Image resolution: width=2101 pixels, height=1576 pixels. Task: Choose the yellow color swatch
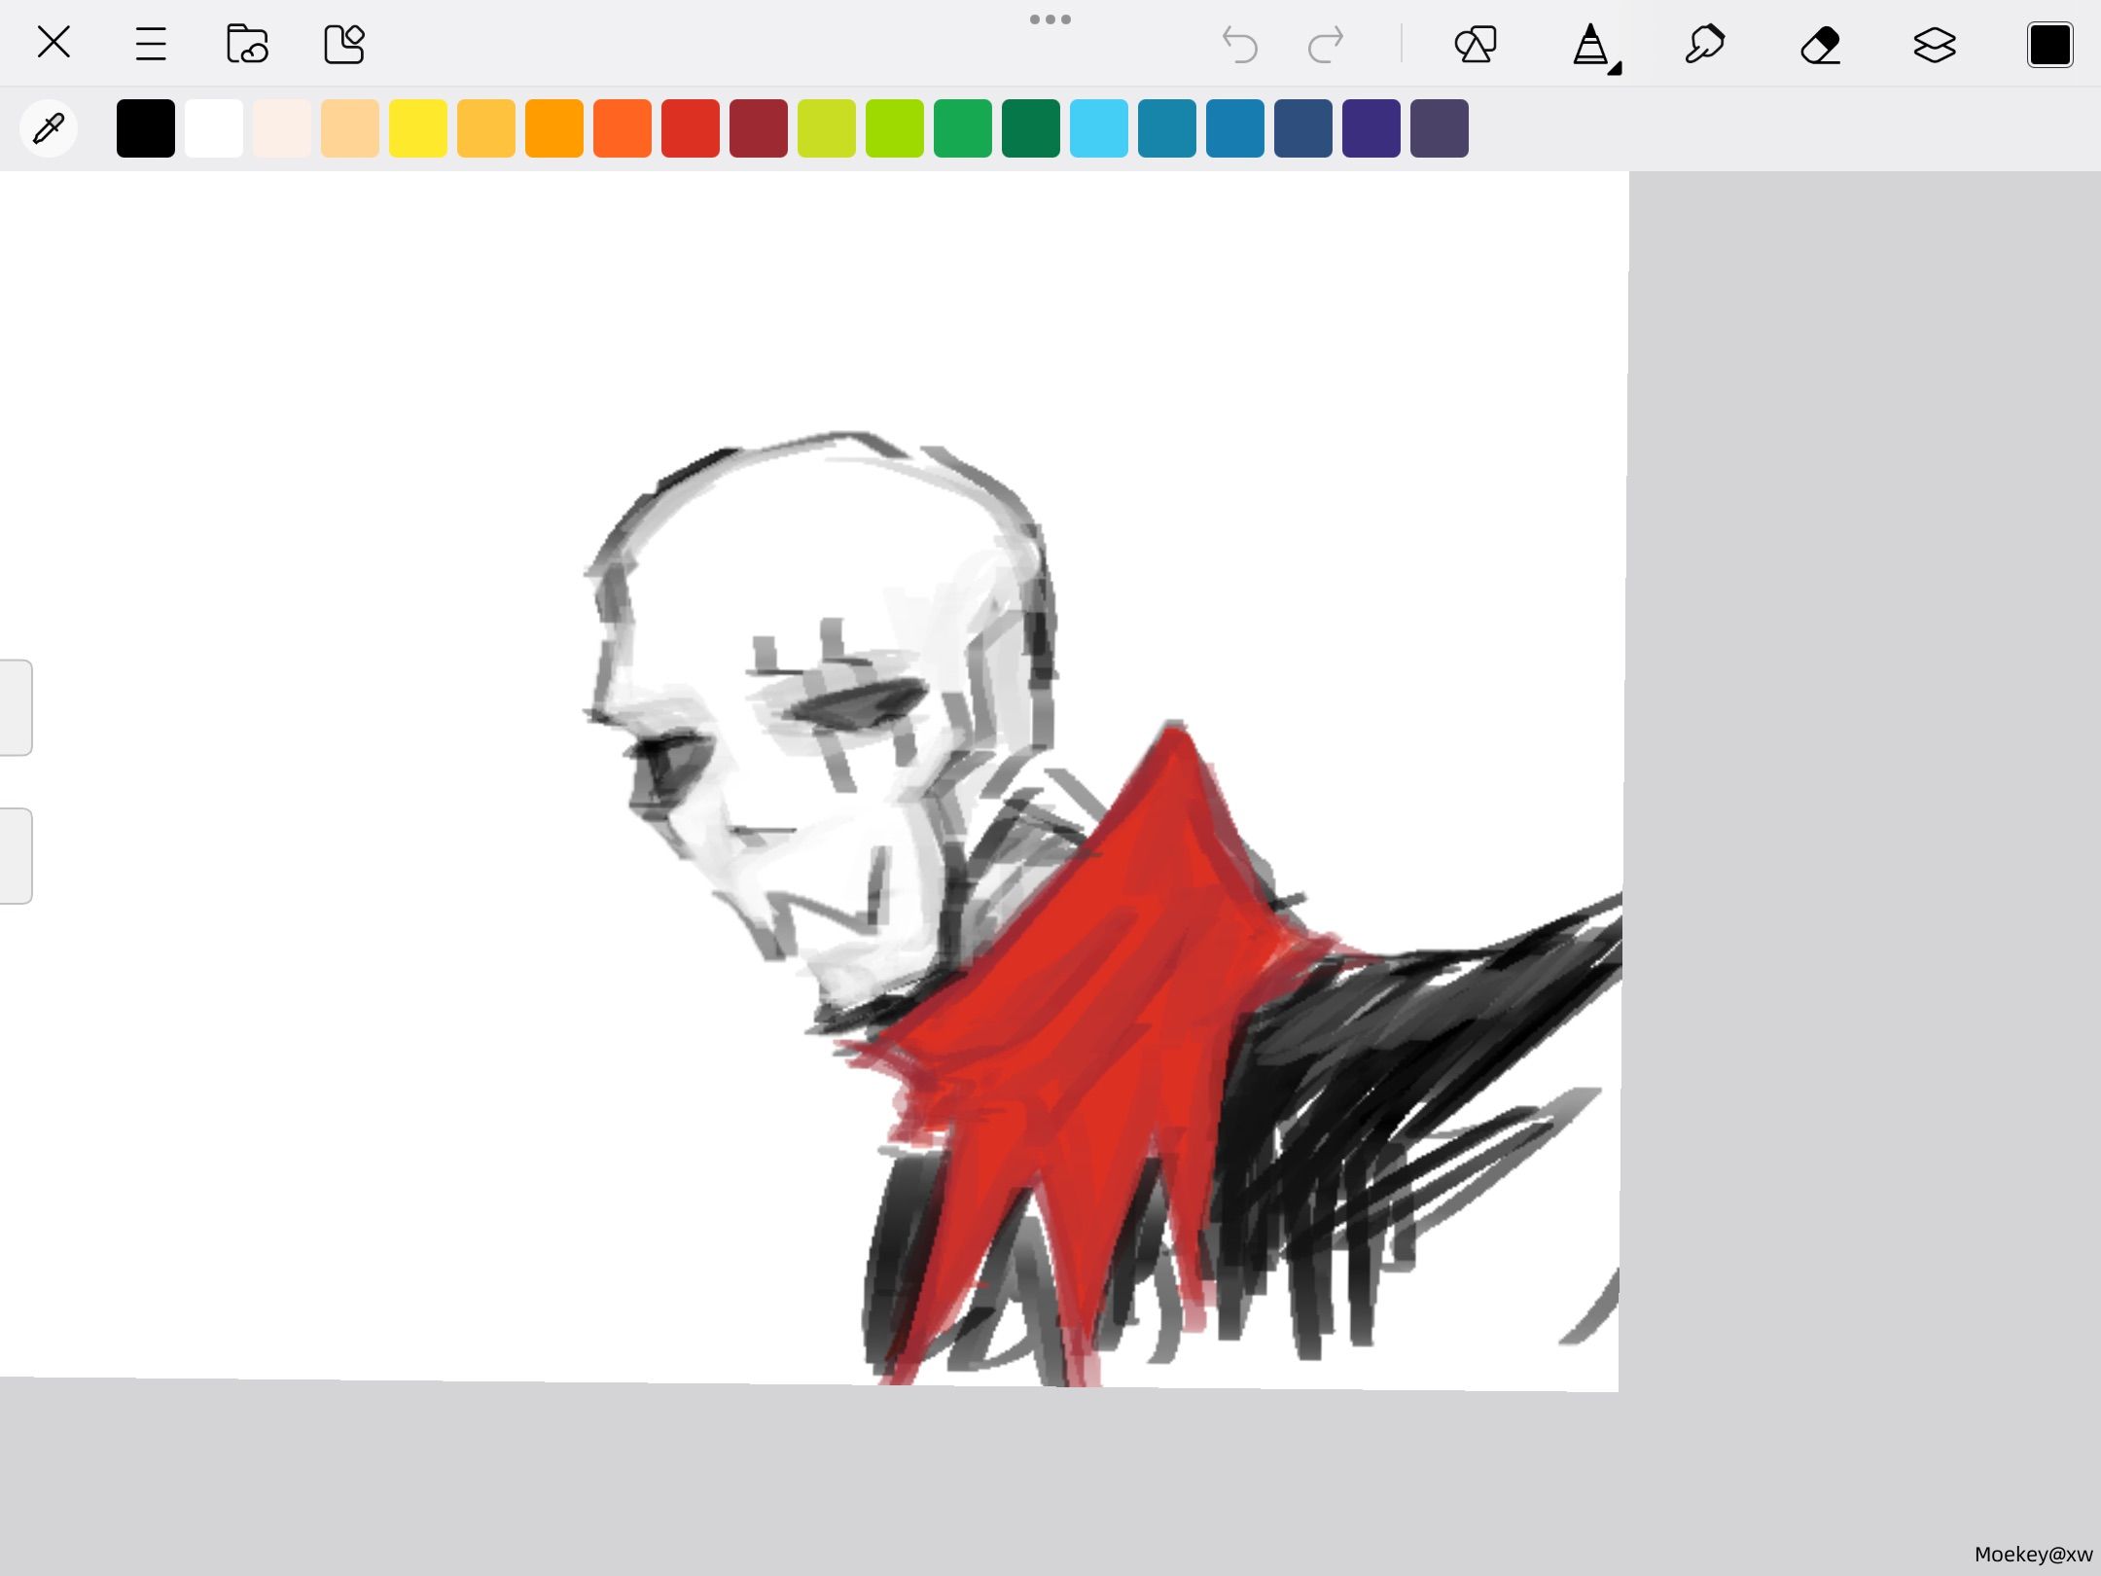418,127
